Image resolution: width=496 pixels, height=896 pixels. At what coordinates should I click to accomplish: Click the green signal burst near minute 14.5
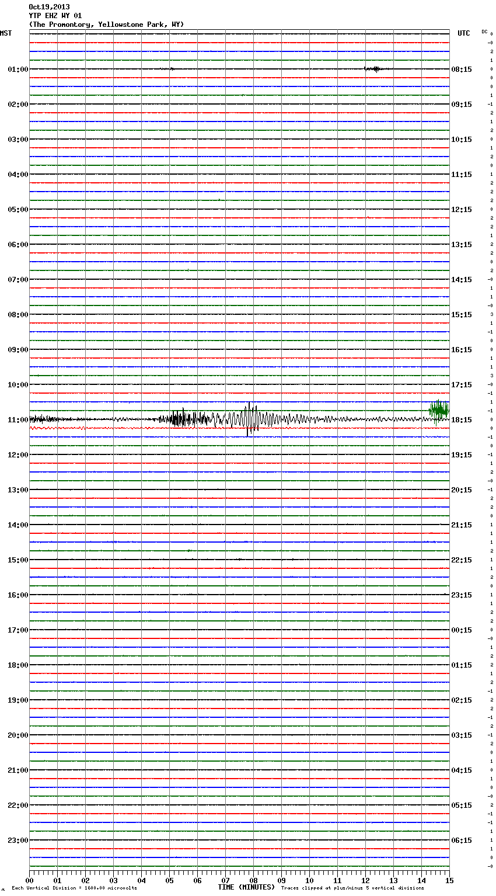pos(439,410)
